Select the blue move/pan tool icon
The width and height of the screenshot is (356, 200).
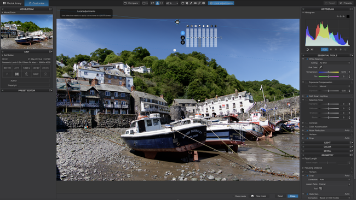[x=157, y=3]
